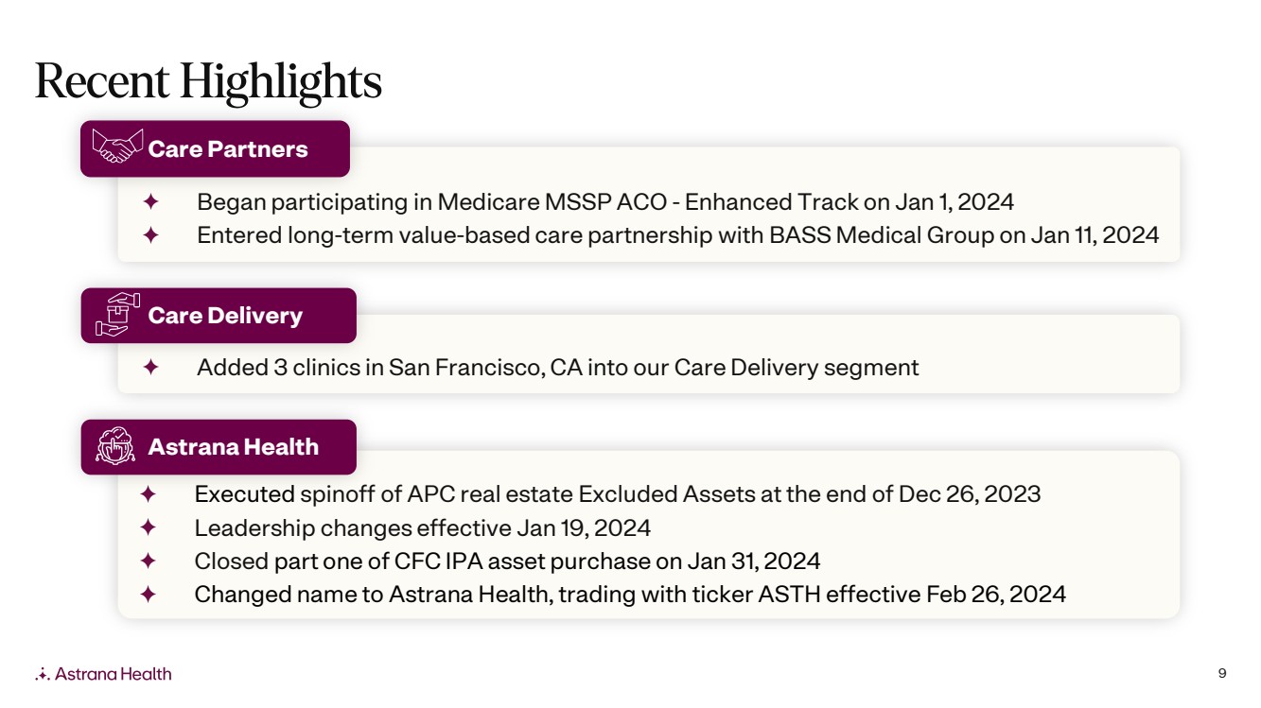Screen dimensions: 1261x708
Task: Select the Care Partners header label
Action: (228, 148)
